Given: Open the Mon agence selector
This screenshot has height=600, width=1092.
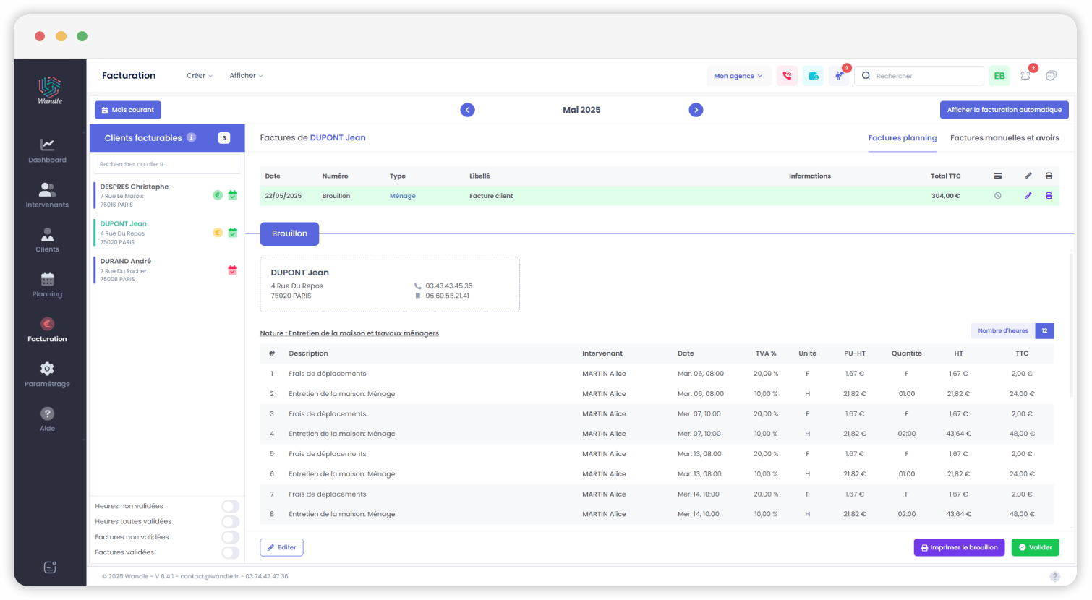Looking at the screenshot, I should (x=738, y=76).
